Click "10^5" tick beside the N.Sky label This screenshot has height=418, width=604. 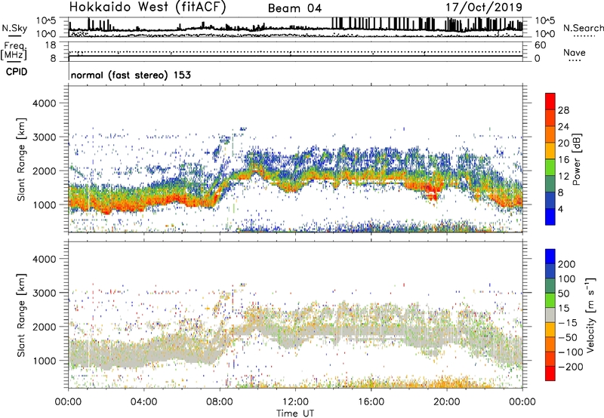pyautogui.click(x=46, y=20)
